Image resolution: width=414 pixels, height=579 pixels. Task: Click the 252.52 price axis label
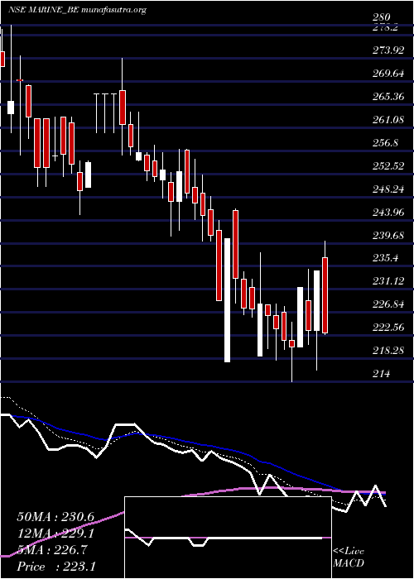tap(388, 165)
